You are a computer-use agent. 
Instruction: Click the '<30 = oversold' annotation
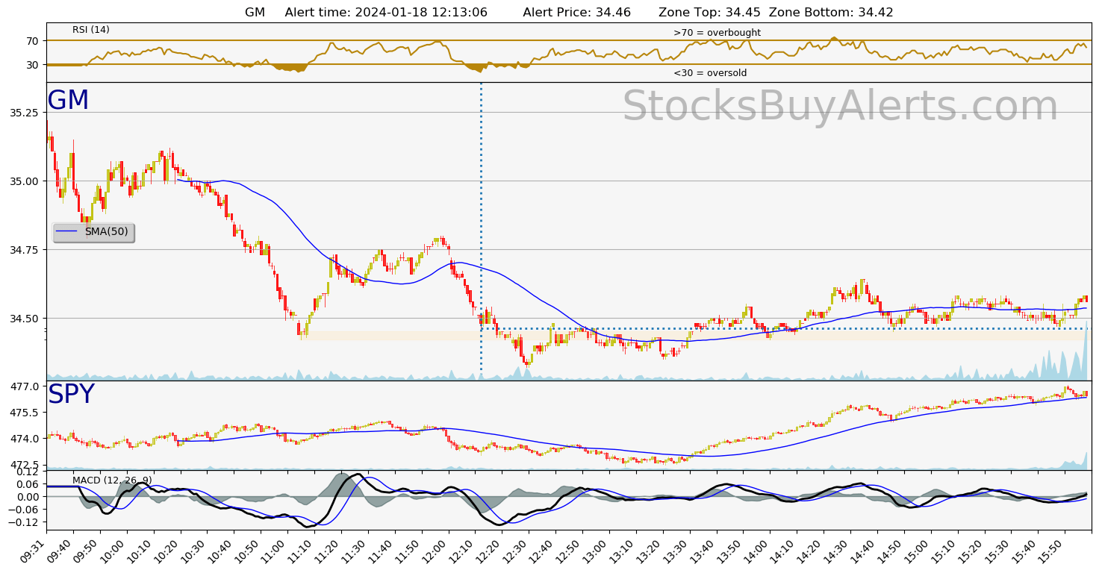click(710, 73)
